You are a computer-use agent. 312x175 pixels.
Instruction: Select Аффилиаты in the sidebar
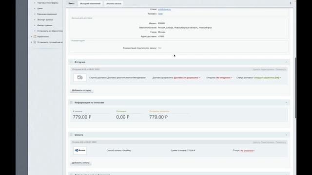[x=43, y=36]
